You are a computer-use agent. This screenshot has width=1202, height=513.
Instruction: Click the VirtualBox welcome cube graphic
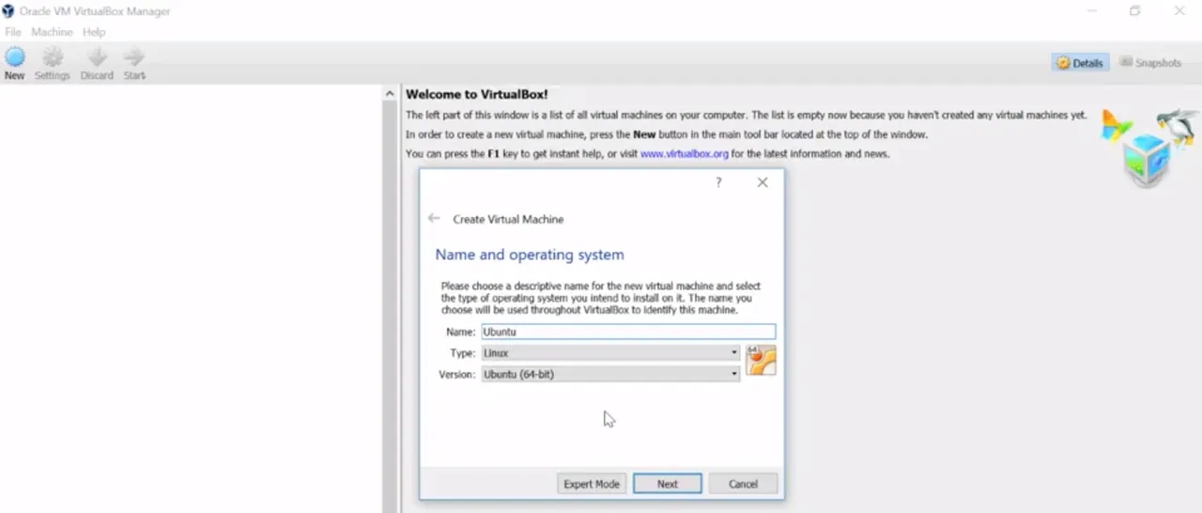[x=1149, y=148]
